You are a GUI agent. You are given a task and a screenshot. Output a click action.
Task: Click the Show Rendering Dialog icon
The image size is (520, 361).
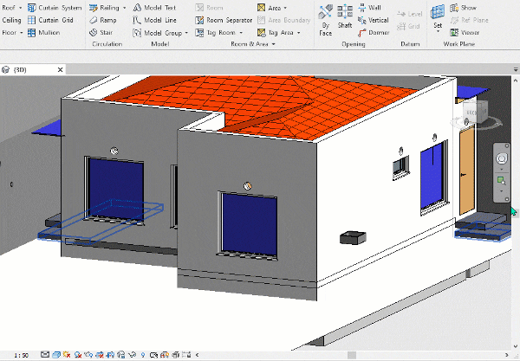pos(88,355)
